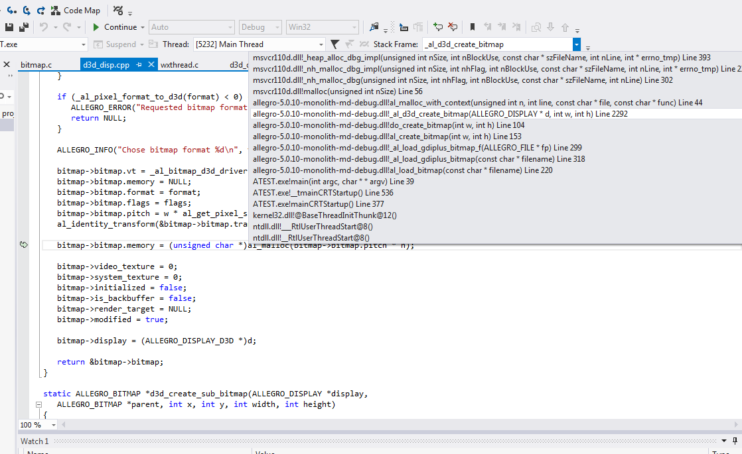Click the Code Map button

76,10
